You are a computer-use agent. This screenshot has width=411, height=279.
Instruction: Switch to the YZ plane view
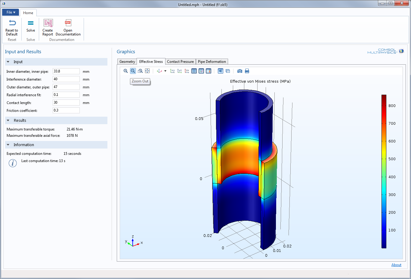(x=180, y=71)
